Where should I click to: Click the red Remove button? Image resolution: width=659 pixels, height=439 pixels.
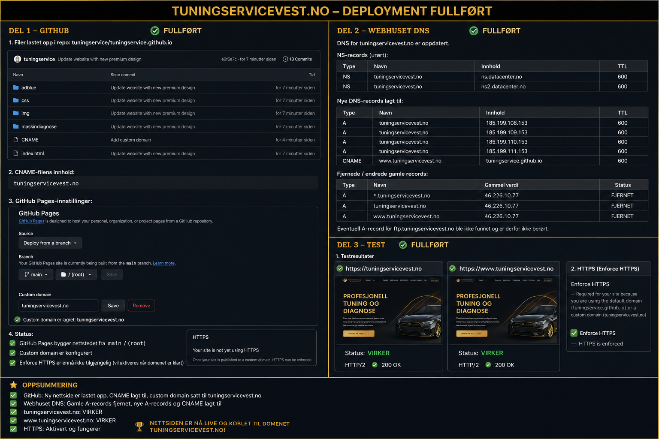click(141, 306)
